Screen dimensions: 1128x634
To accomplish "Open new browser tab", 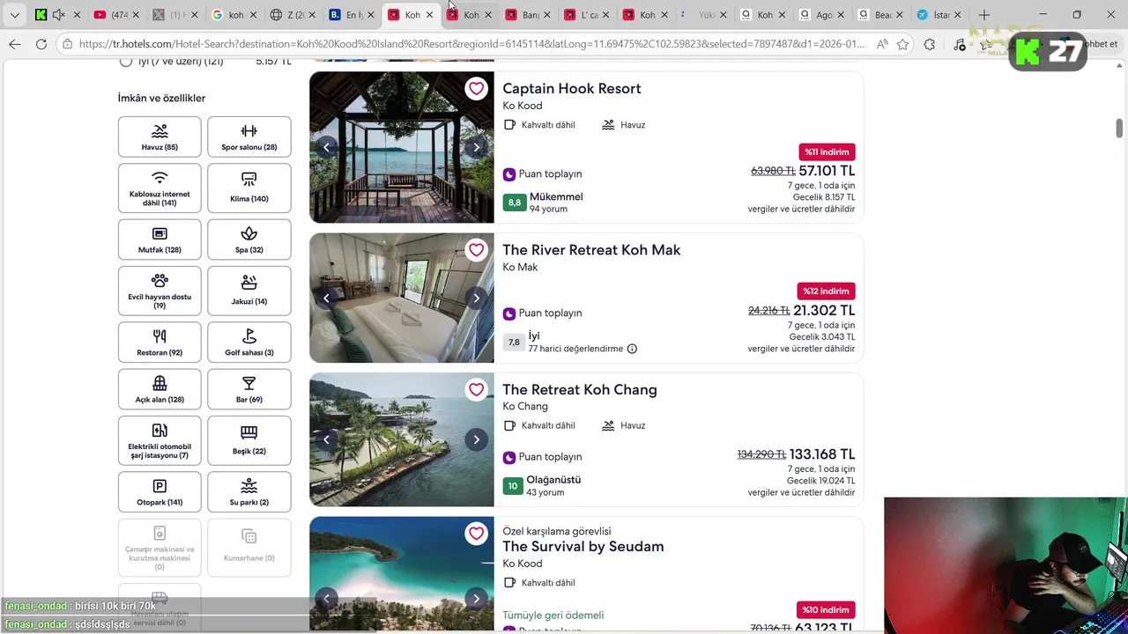I will coord(984,15).
